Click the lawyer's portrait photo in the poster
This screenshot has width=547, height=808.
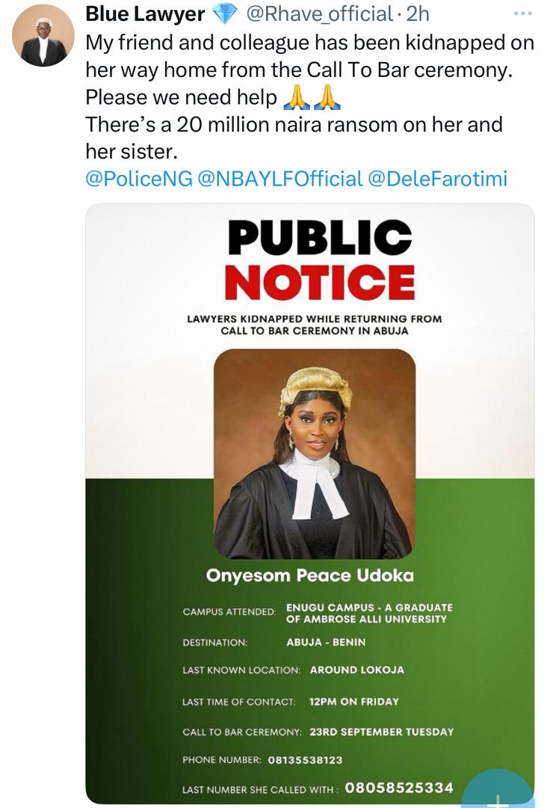point(314,453)
